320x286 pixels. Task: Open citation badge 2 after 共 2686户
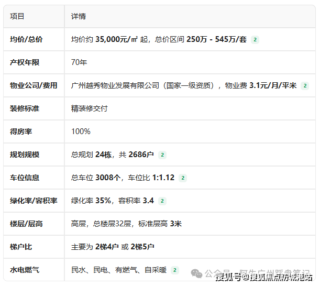click(x=162, y=155)
